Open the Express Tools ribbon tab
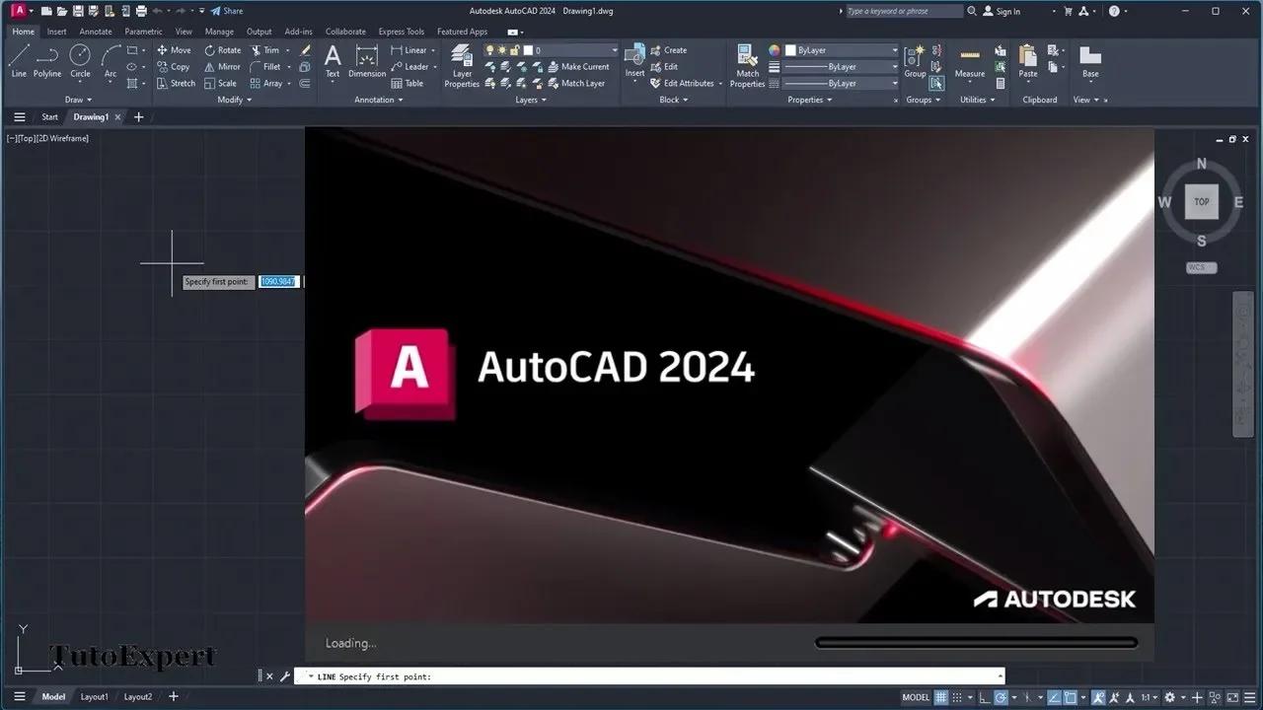The image size is (1263, 710). click(x=402, y=32)
